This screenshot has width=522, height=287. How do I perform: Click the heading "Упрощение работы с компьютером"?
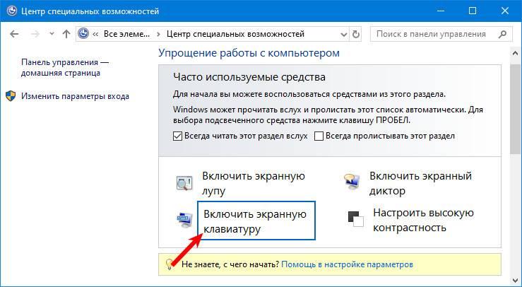click(x=249, y=53)
